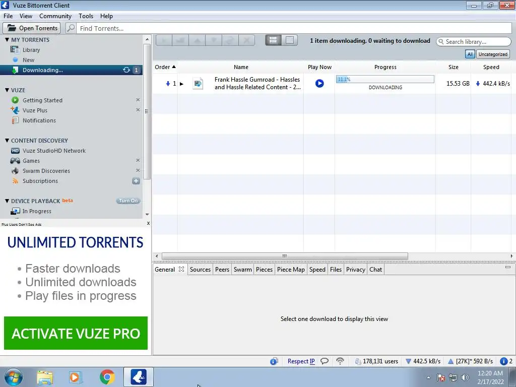Focus the Search library field
516x387 pixels.
(x=474, y=41)
